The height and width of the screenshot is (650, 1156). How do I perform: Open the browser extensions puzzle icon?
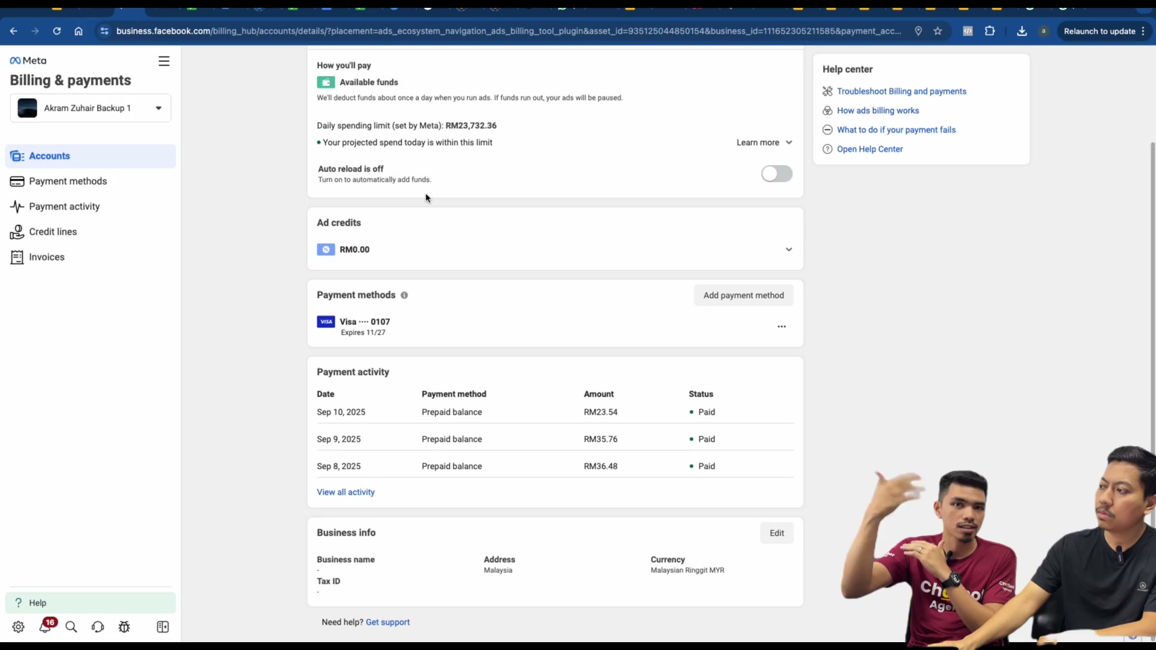coord(990,31)
